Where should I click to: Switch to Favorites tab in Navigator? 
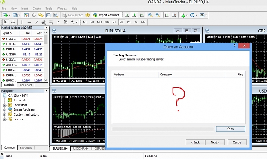coord(26,148)
